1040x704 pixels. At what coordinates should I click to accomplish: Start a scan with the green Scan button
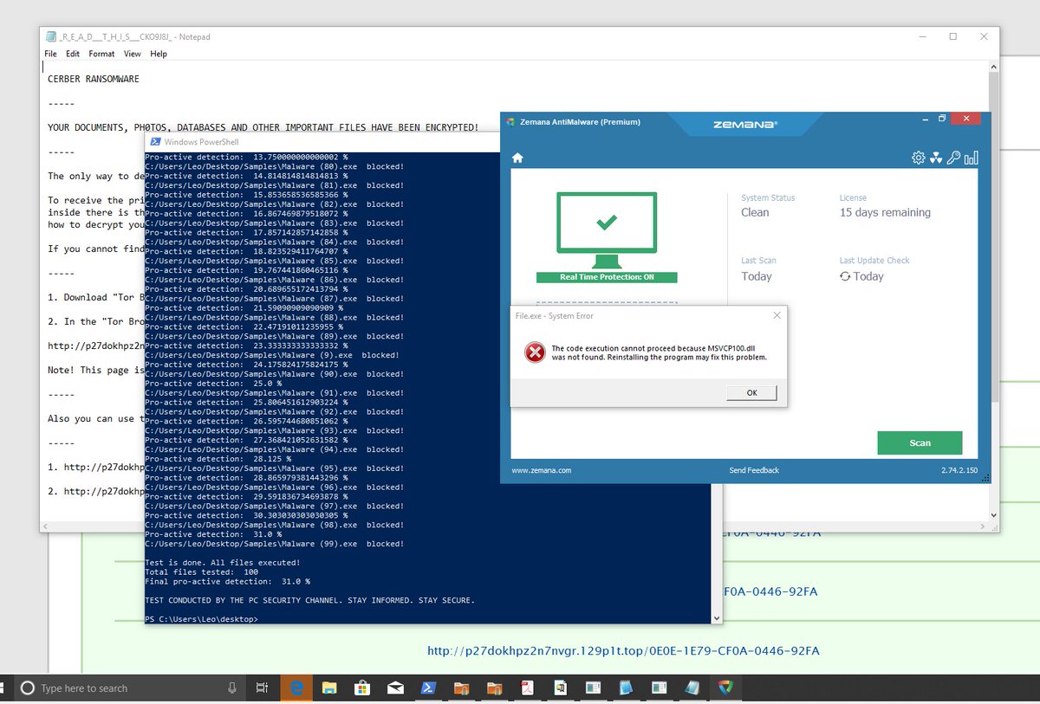(x=920, y=442)
